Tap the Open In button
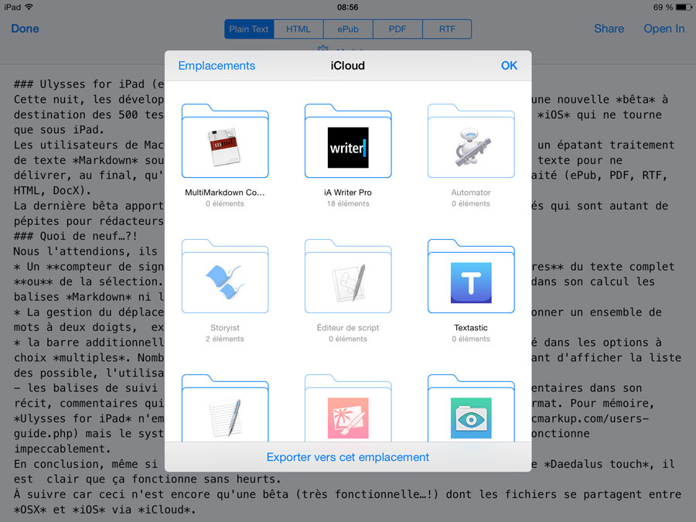 click(664, 29)
